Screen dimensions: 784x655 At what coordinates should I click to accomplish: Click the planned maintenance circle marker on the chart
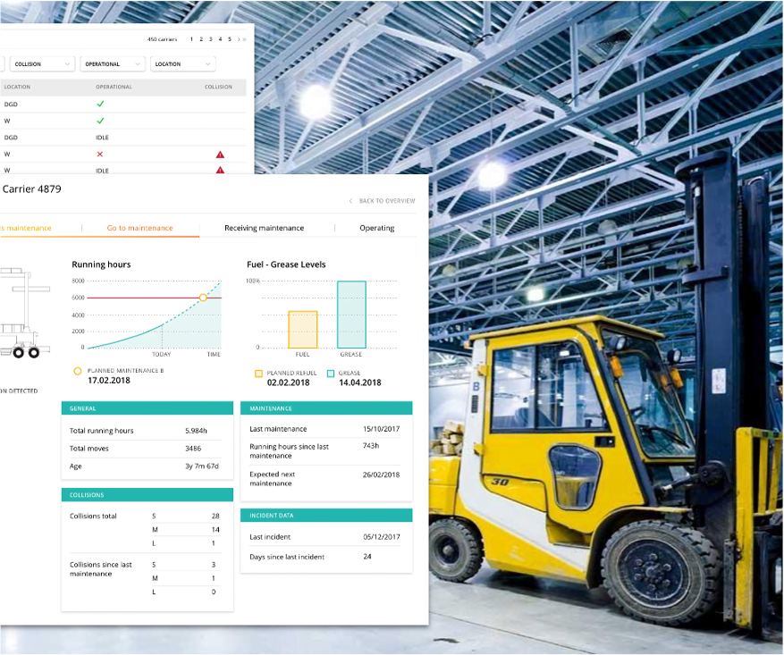coord(202,298)
